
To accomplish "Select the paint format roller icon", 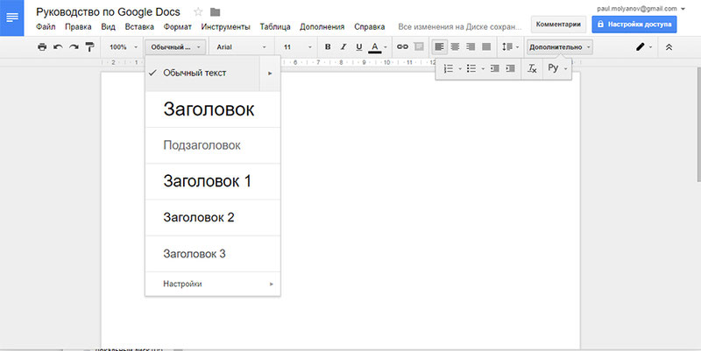I will click(x=89, y=46).
